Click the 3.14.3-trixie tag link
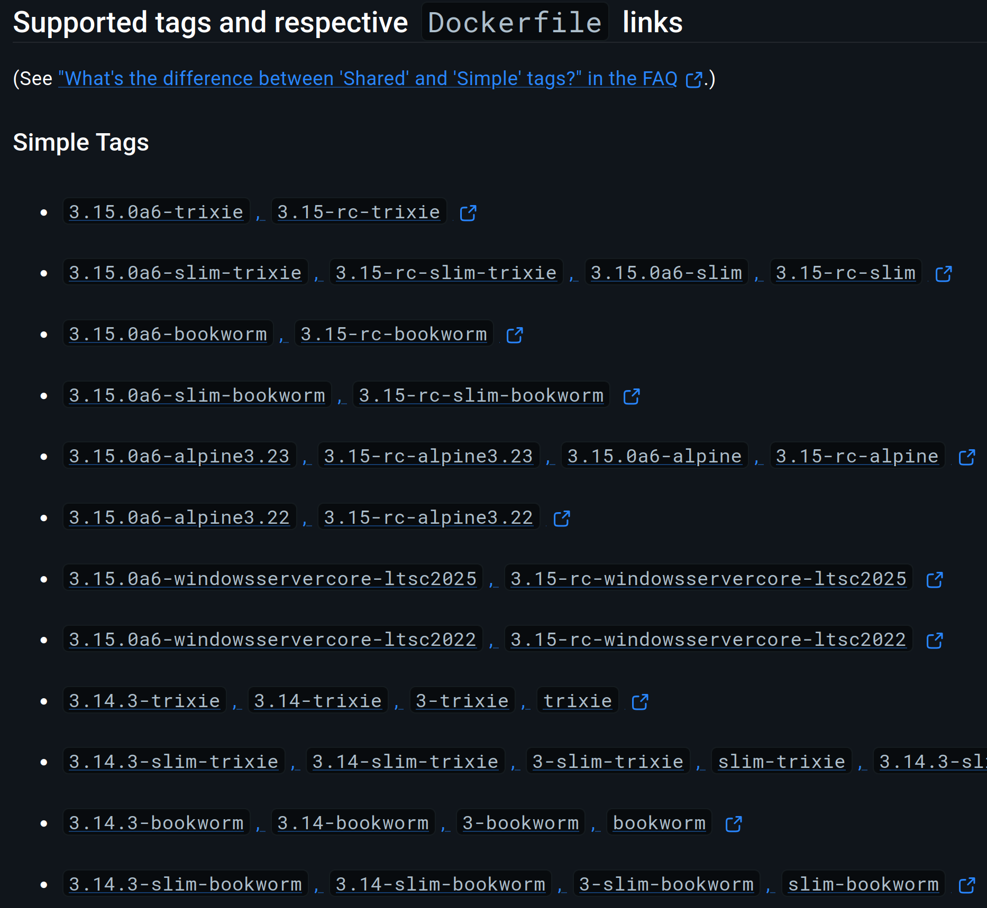The image size is (987, 908). [144, 701]
